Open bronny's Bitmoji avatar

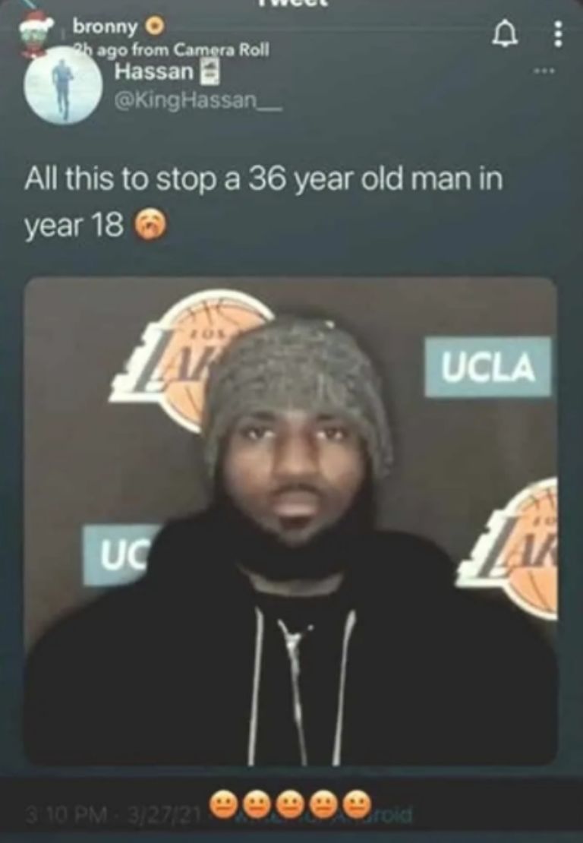(x=36, y=36)
